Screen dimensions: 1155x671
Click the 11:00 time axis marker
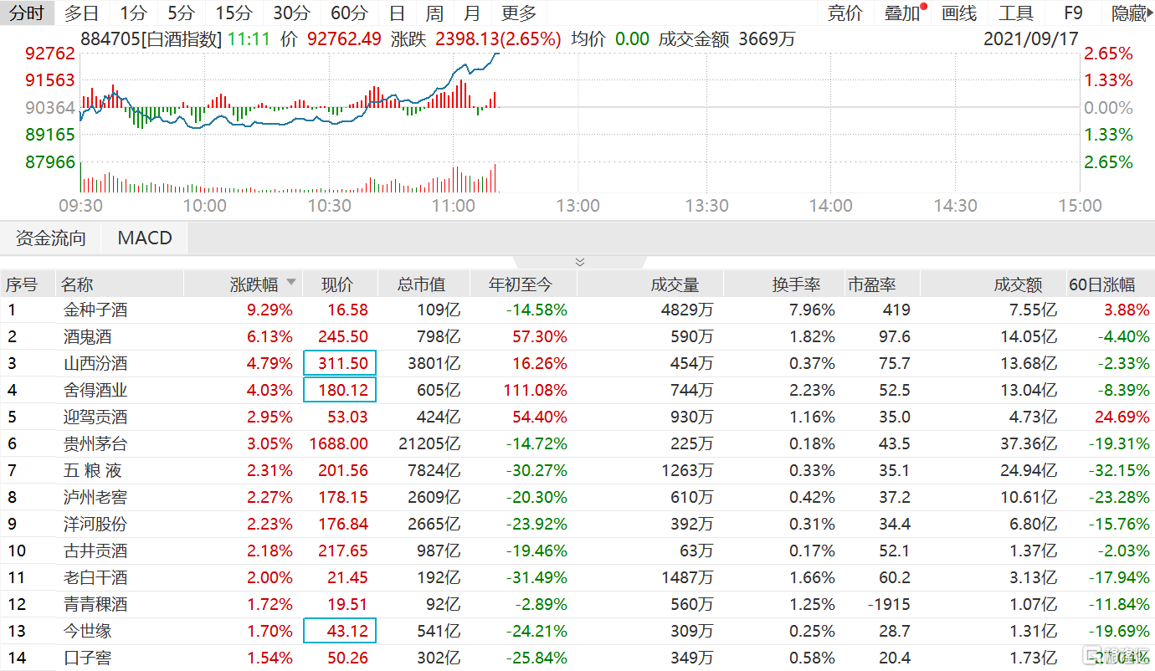point(454,206)
